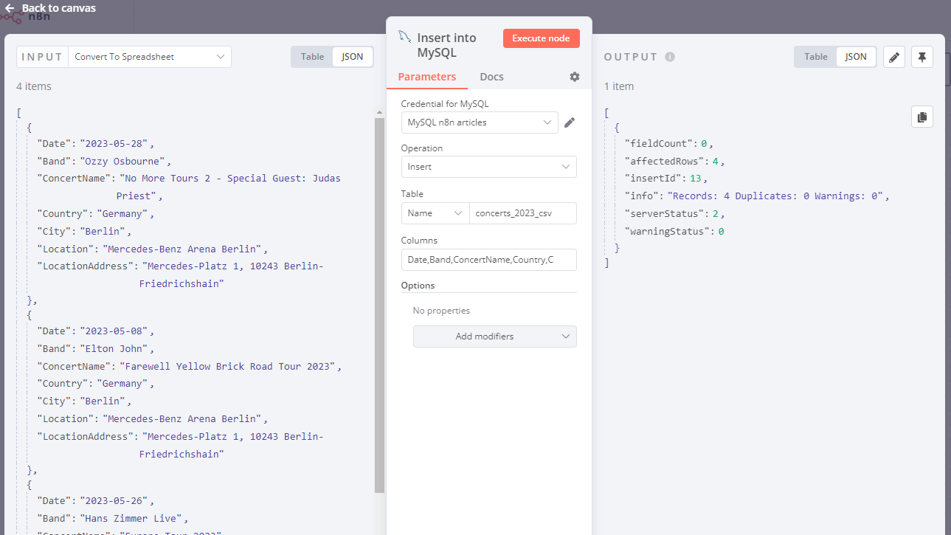Switch INPUT view to Table

coord(311,56)
